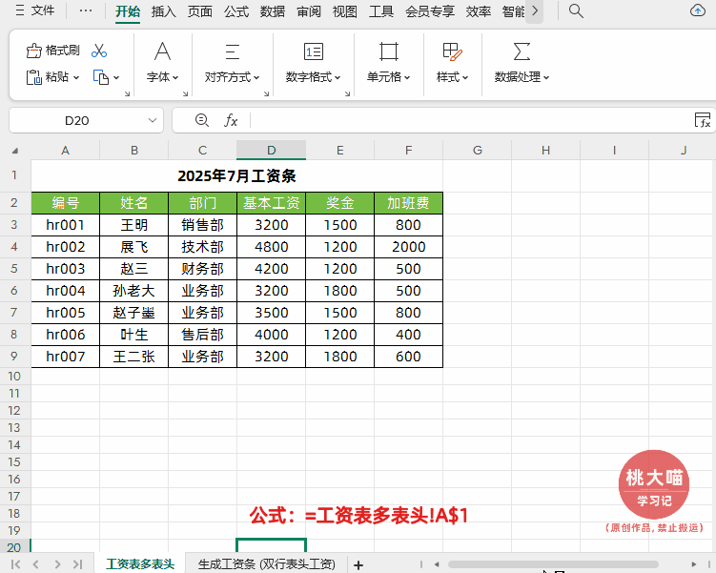
Task: Select the 基本工资 header cell
Action: click(x=271, y=203)
